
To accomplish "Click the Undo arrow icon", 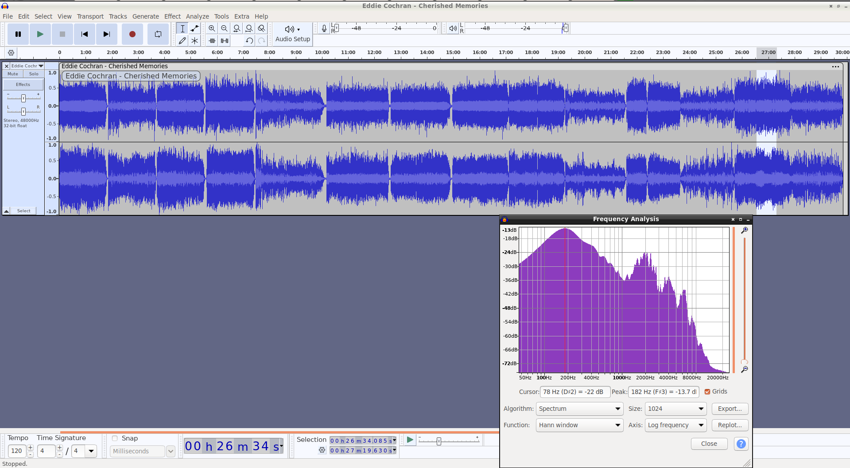I will tap(249, 40).
